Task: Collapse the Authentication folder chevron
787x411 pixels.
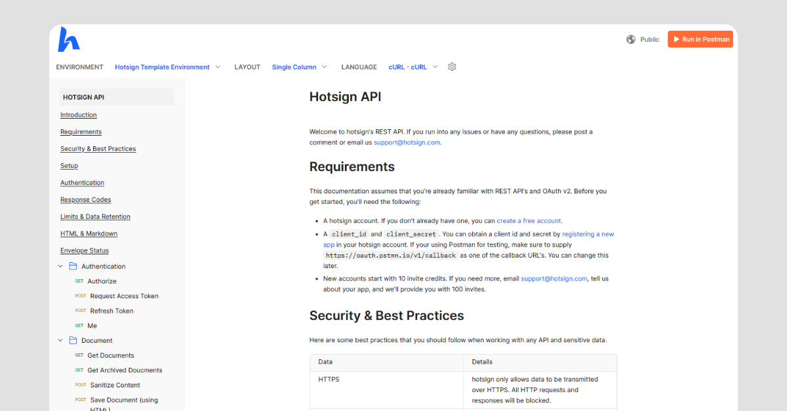Action: (61, 266)
